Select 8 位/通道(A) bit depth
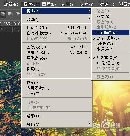The image size is (130, 136). (111, 58)
